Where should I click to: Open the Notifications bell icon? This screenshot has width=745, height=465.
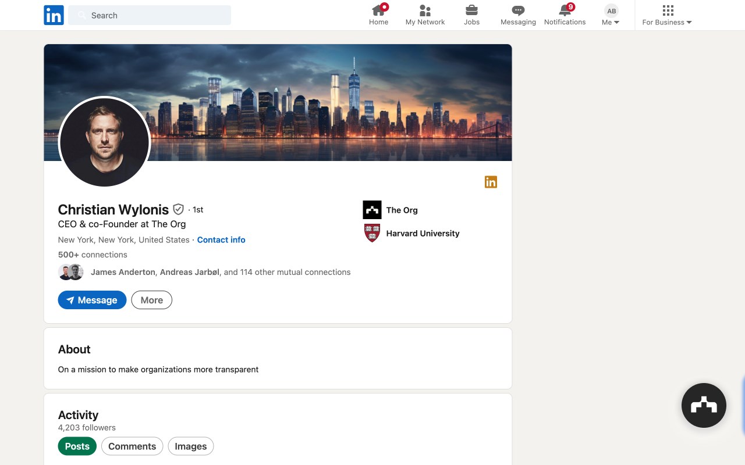(565, 10)
